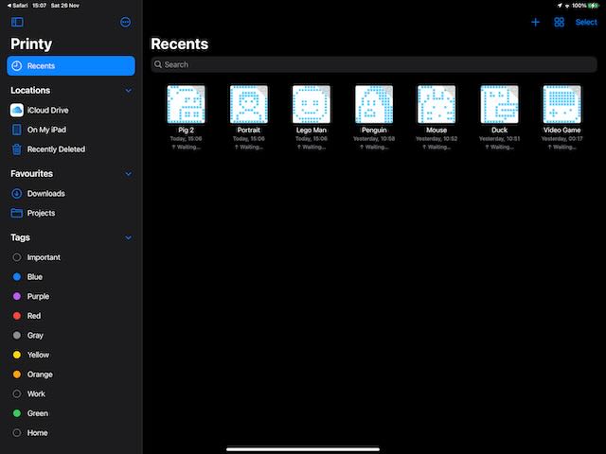Click the iPad device icon

click(17, 130)
